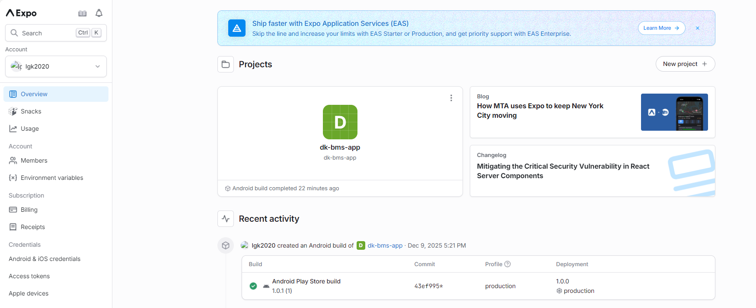Click the green D project icon
Viewport: 756px width, 308px height.
pos(340,122)
